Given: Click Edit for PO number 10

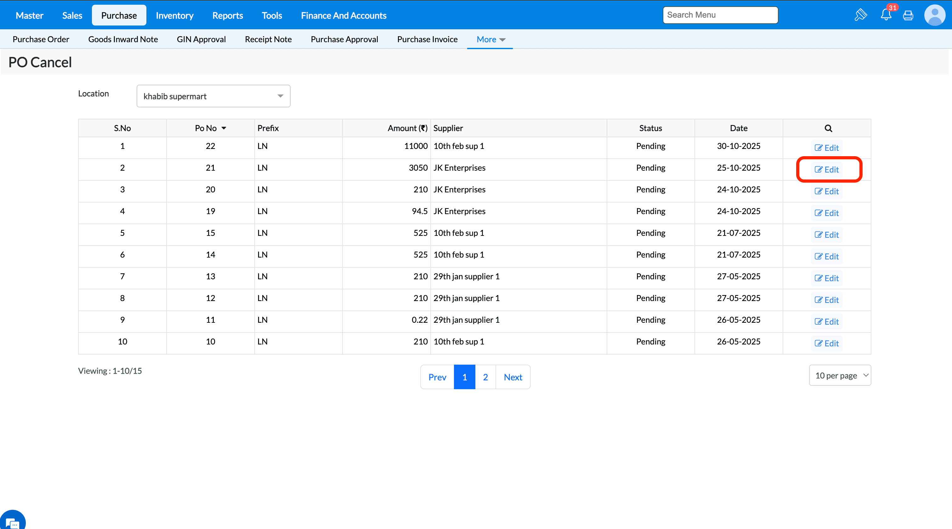Looking at the screenshot, I should (x=827, y=344).
